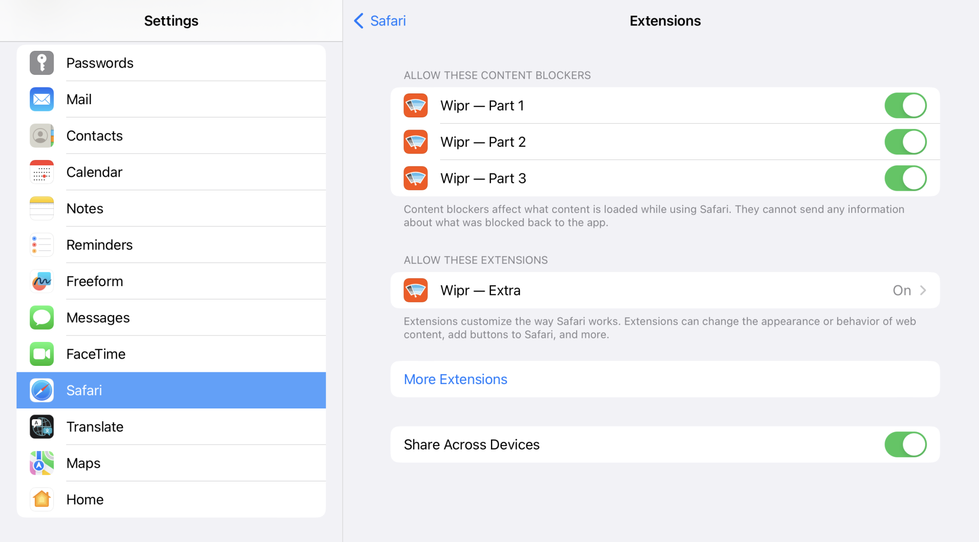Screen dimensions: 979x542
Task: Tap the Wipr Extra app icon
Action: click(x=416, y=291)
